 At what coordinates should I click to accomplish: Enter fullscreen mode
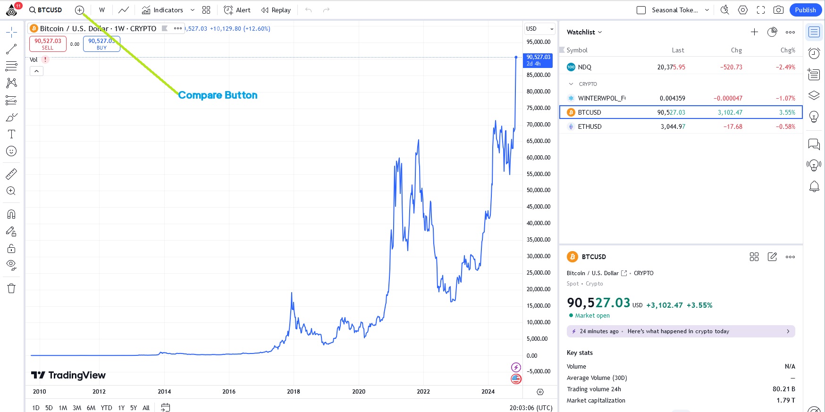760,10
